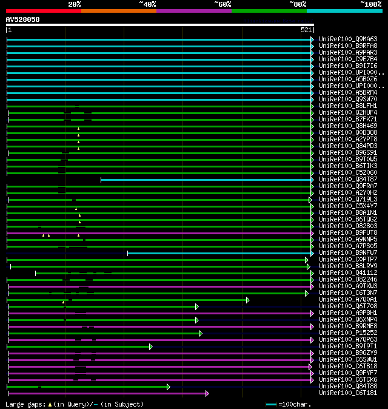This screenshot has width=388, height=409.
Task: Click the white query sequence bar
Action: coord(160,25)
